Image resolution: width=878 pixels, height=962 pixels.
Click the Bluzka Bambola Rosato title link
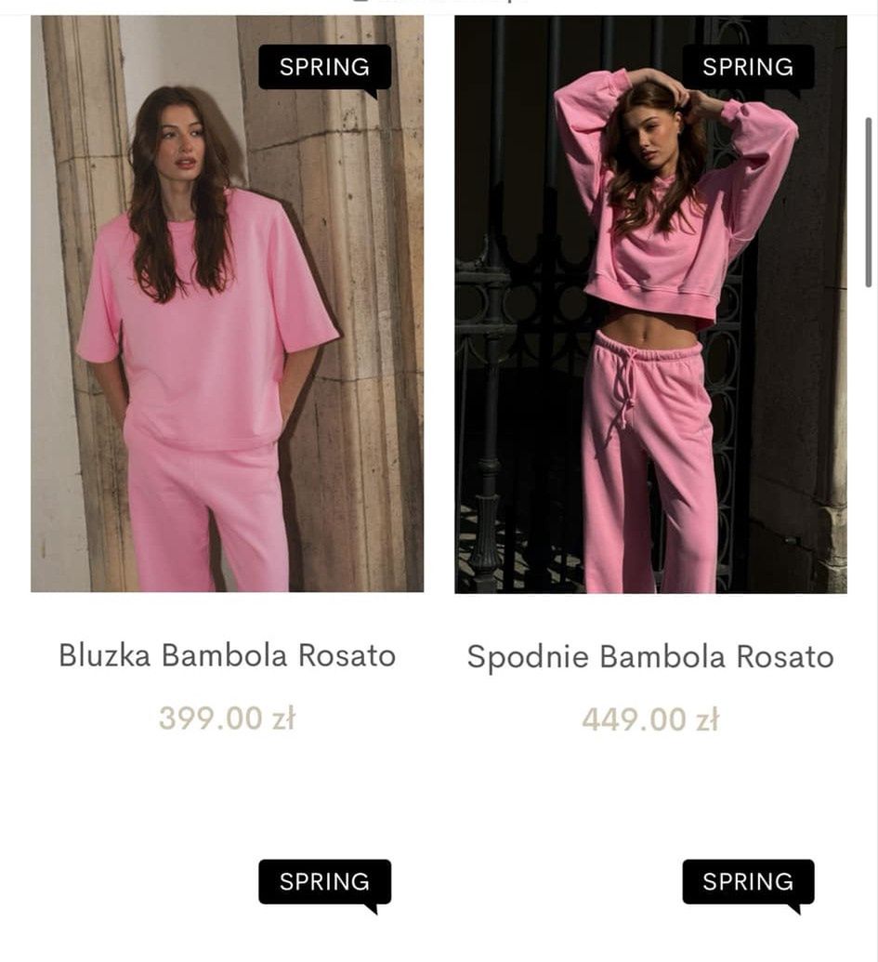click(x=227, y=655)
